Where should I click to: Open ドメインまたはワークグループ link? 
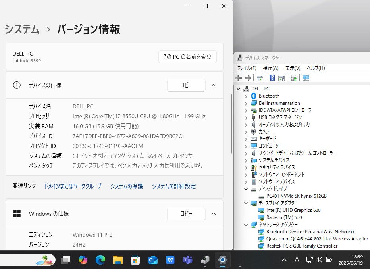click(x=73, y=186)
